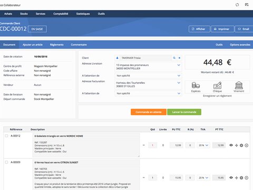Switch to Ajouter un article tab

point(33,45)
